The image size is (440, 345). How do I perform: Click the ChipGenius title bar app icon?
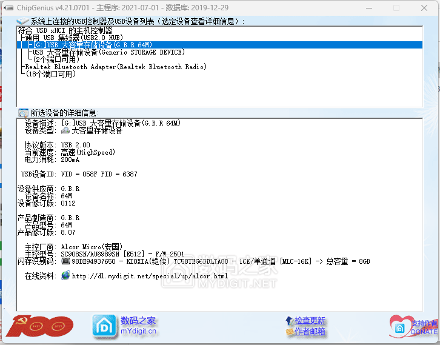click(8, 8)
